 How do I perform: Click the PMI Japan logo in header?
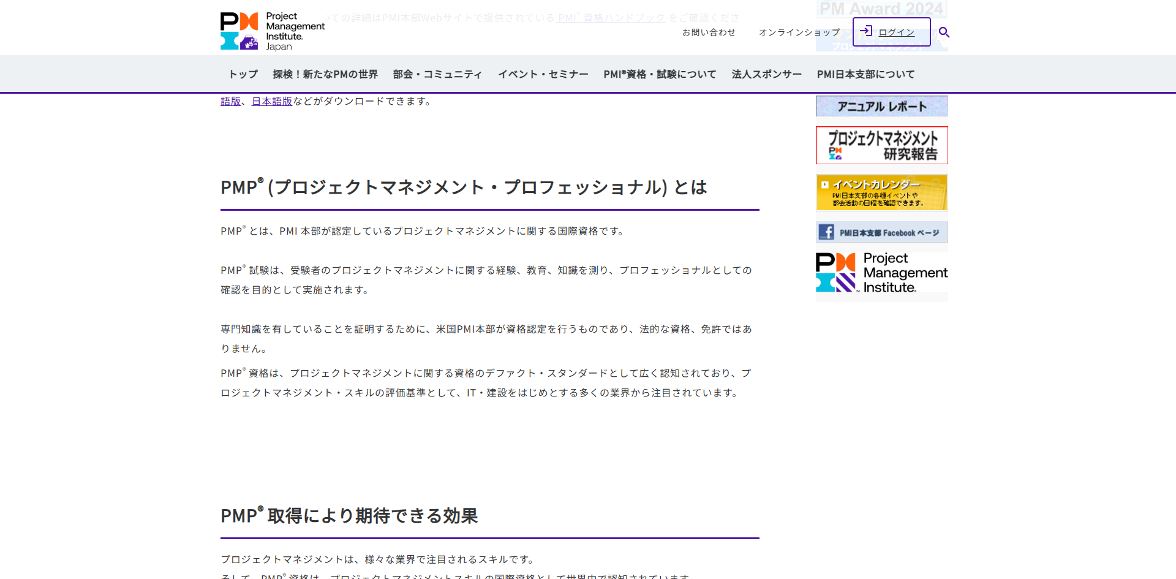(x=273, y=31)
